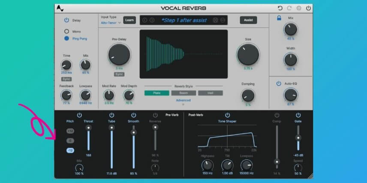Click the delay Mix knob
This screenshot has height=183, width=367.
coord(86,65)
